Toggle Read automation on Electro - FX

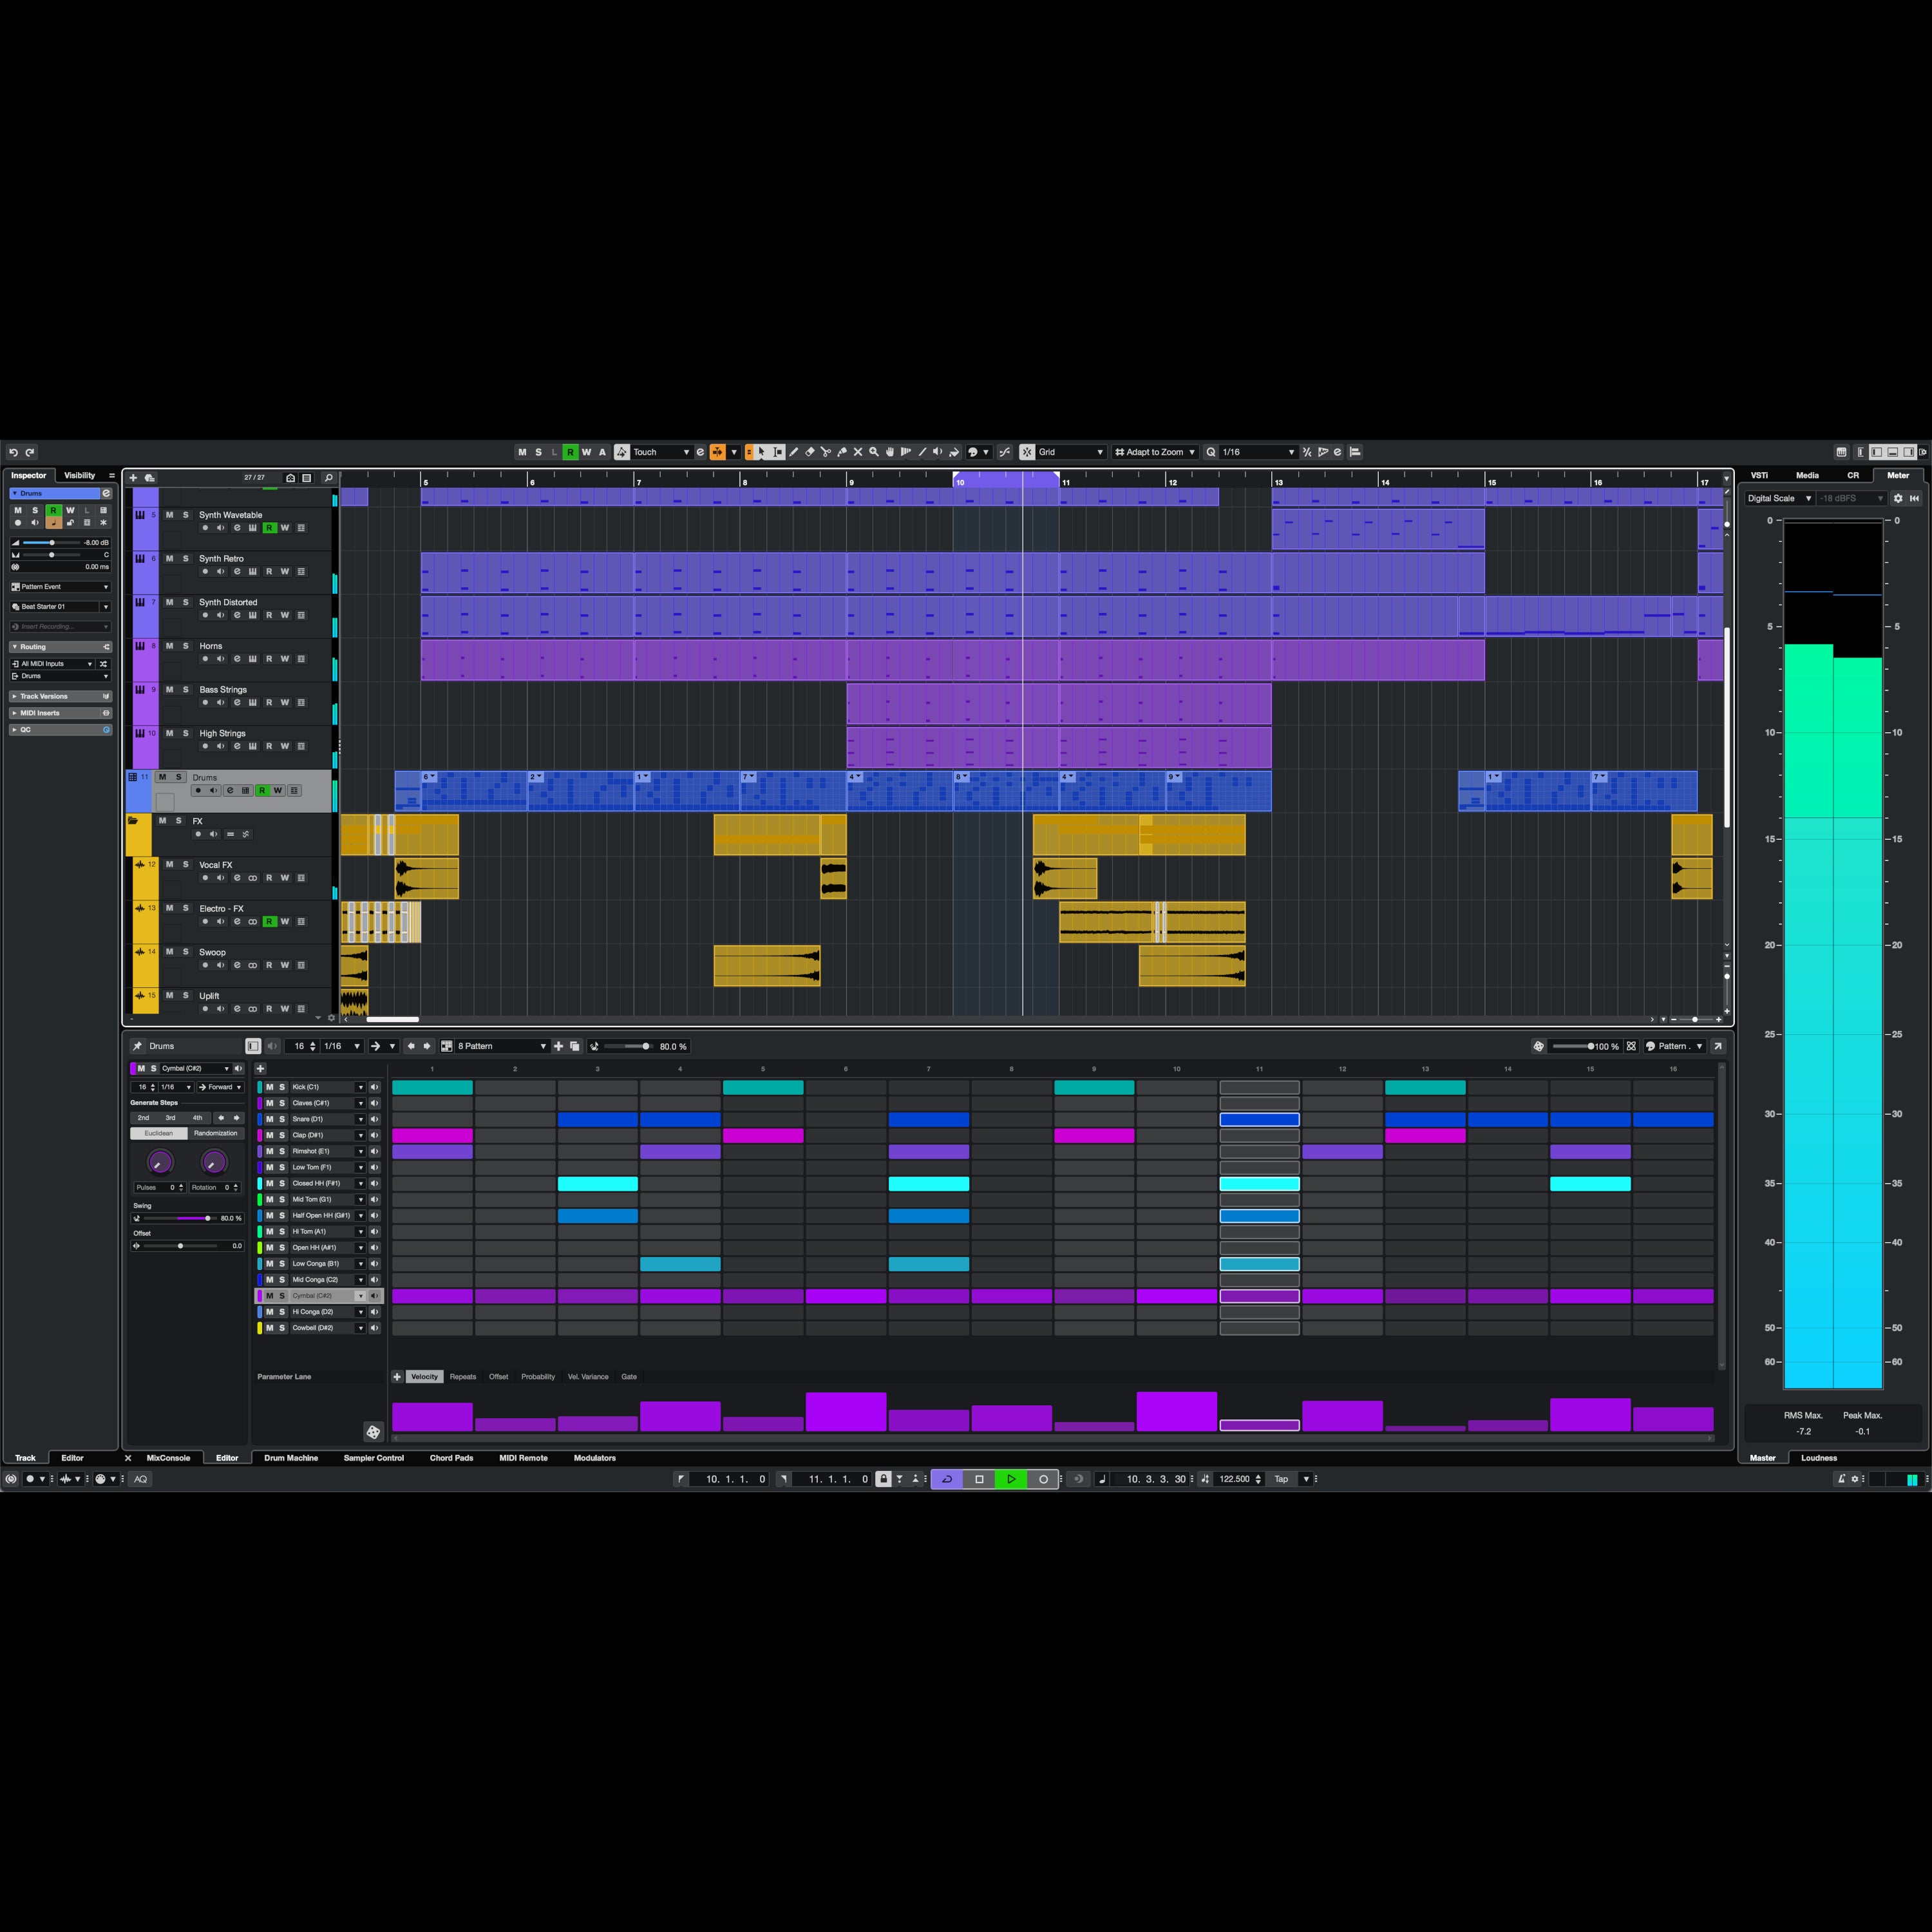coord(269,922)
